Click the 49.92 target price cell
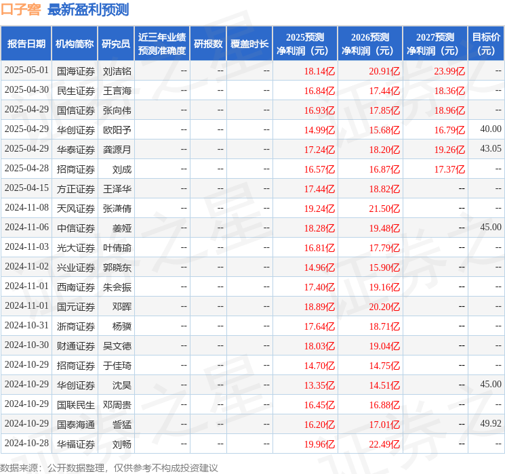The image size is (505, 474). pyautogui.click(x=491, y=424)
